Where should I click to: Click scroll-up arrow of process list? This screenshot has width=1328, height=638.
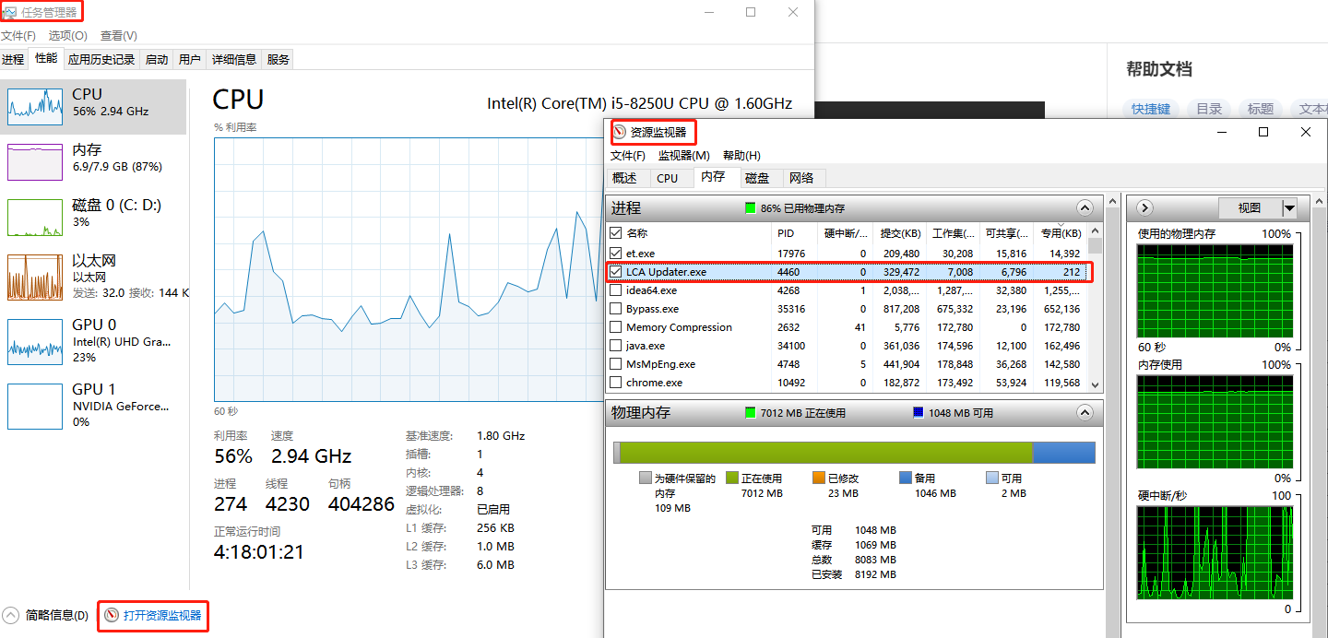1095,231
